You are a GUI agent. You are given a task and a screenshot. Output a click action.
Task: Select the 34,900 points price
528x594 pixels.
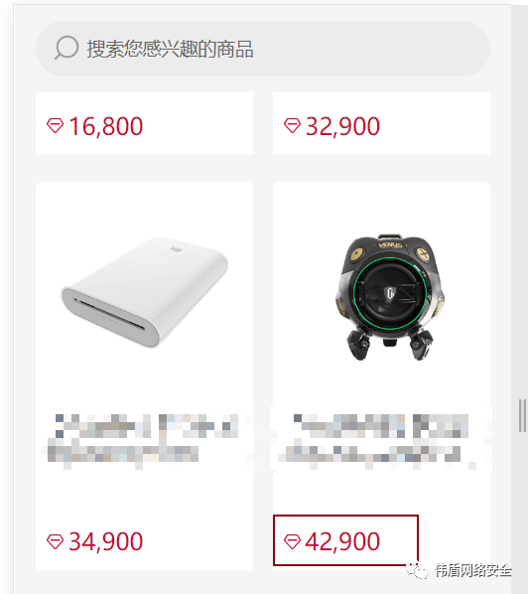(x=105, y=541)
